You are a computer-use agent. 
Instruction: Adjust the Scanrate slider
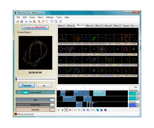click(35, 110)
